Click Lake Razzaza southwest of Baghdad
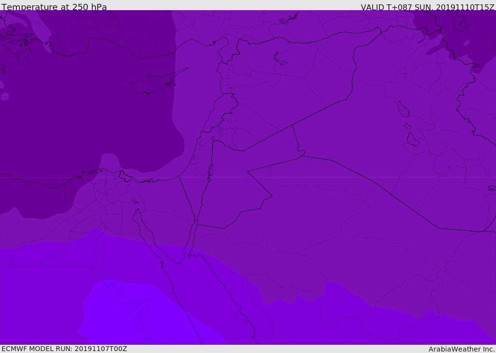 pos(412,140)
